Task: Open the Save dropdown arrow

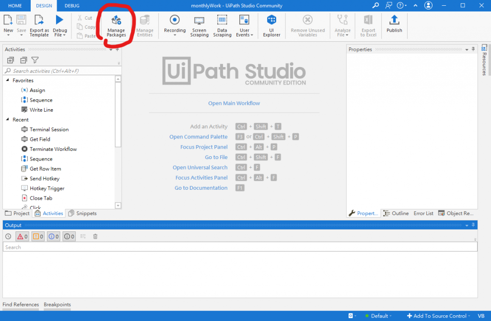Action: pyautogui.click(x=21, y=35)
